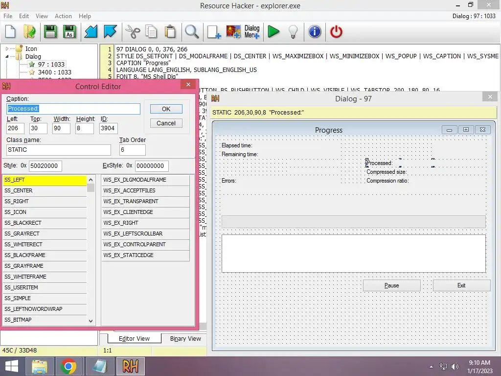Open the View menu
The image size is (501, 376).
pos(42,16)
